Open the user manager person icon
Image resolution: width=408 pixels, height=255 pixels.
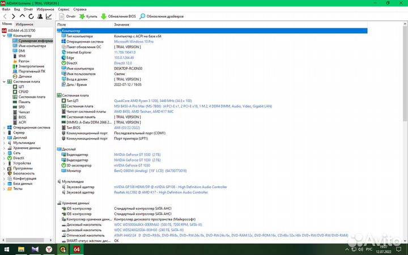click(40, 16)
